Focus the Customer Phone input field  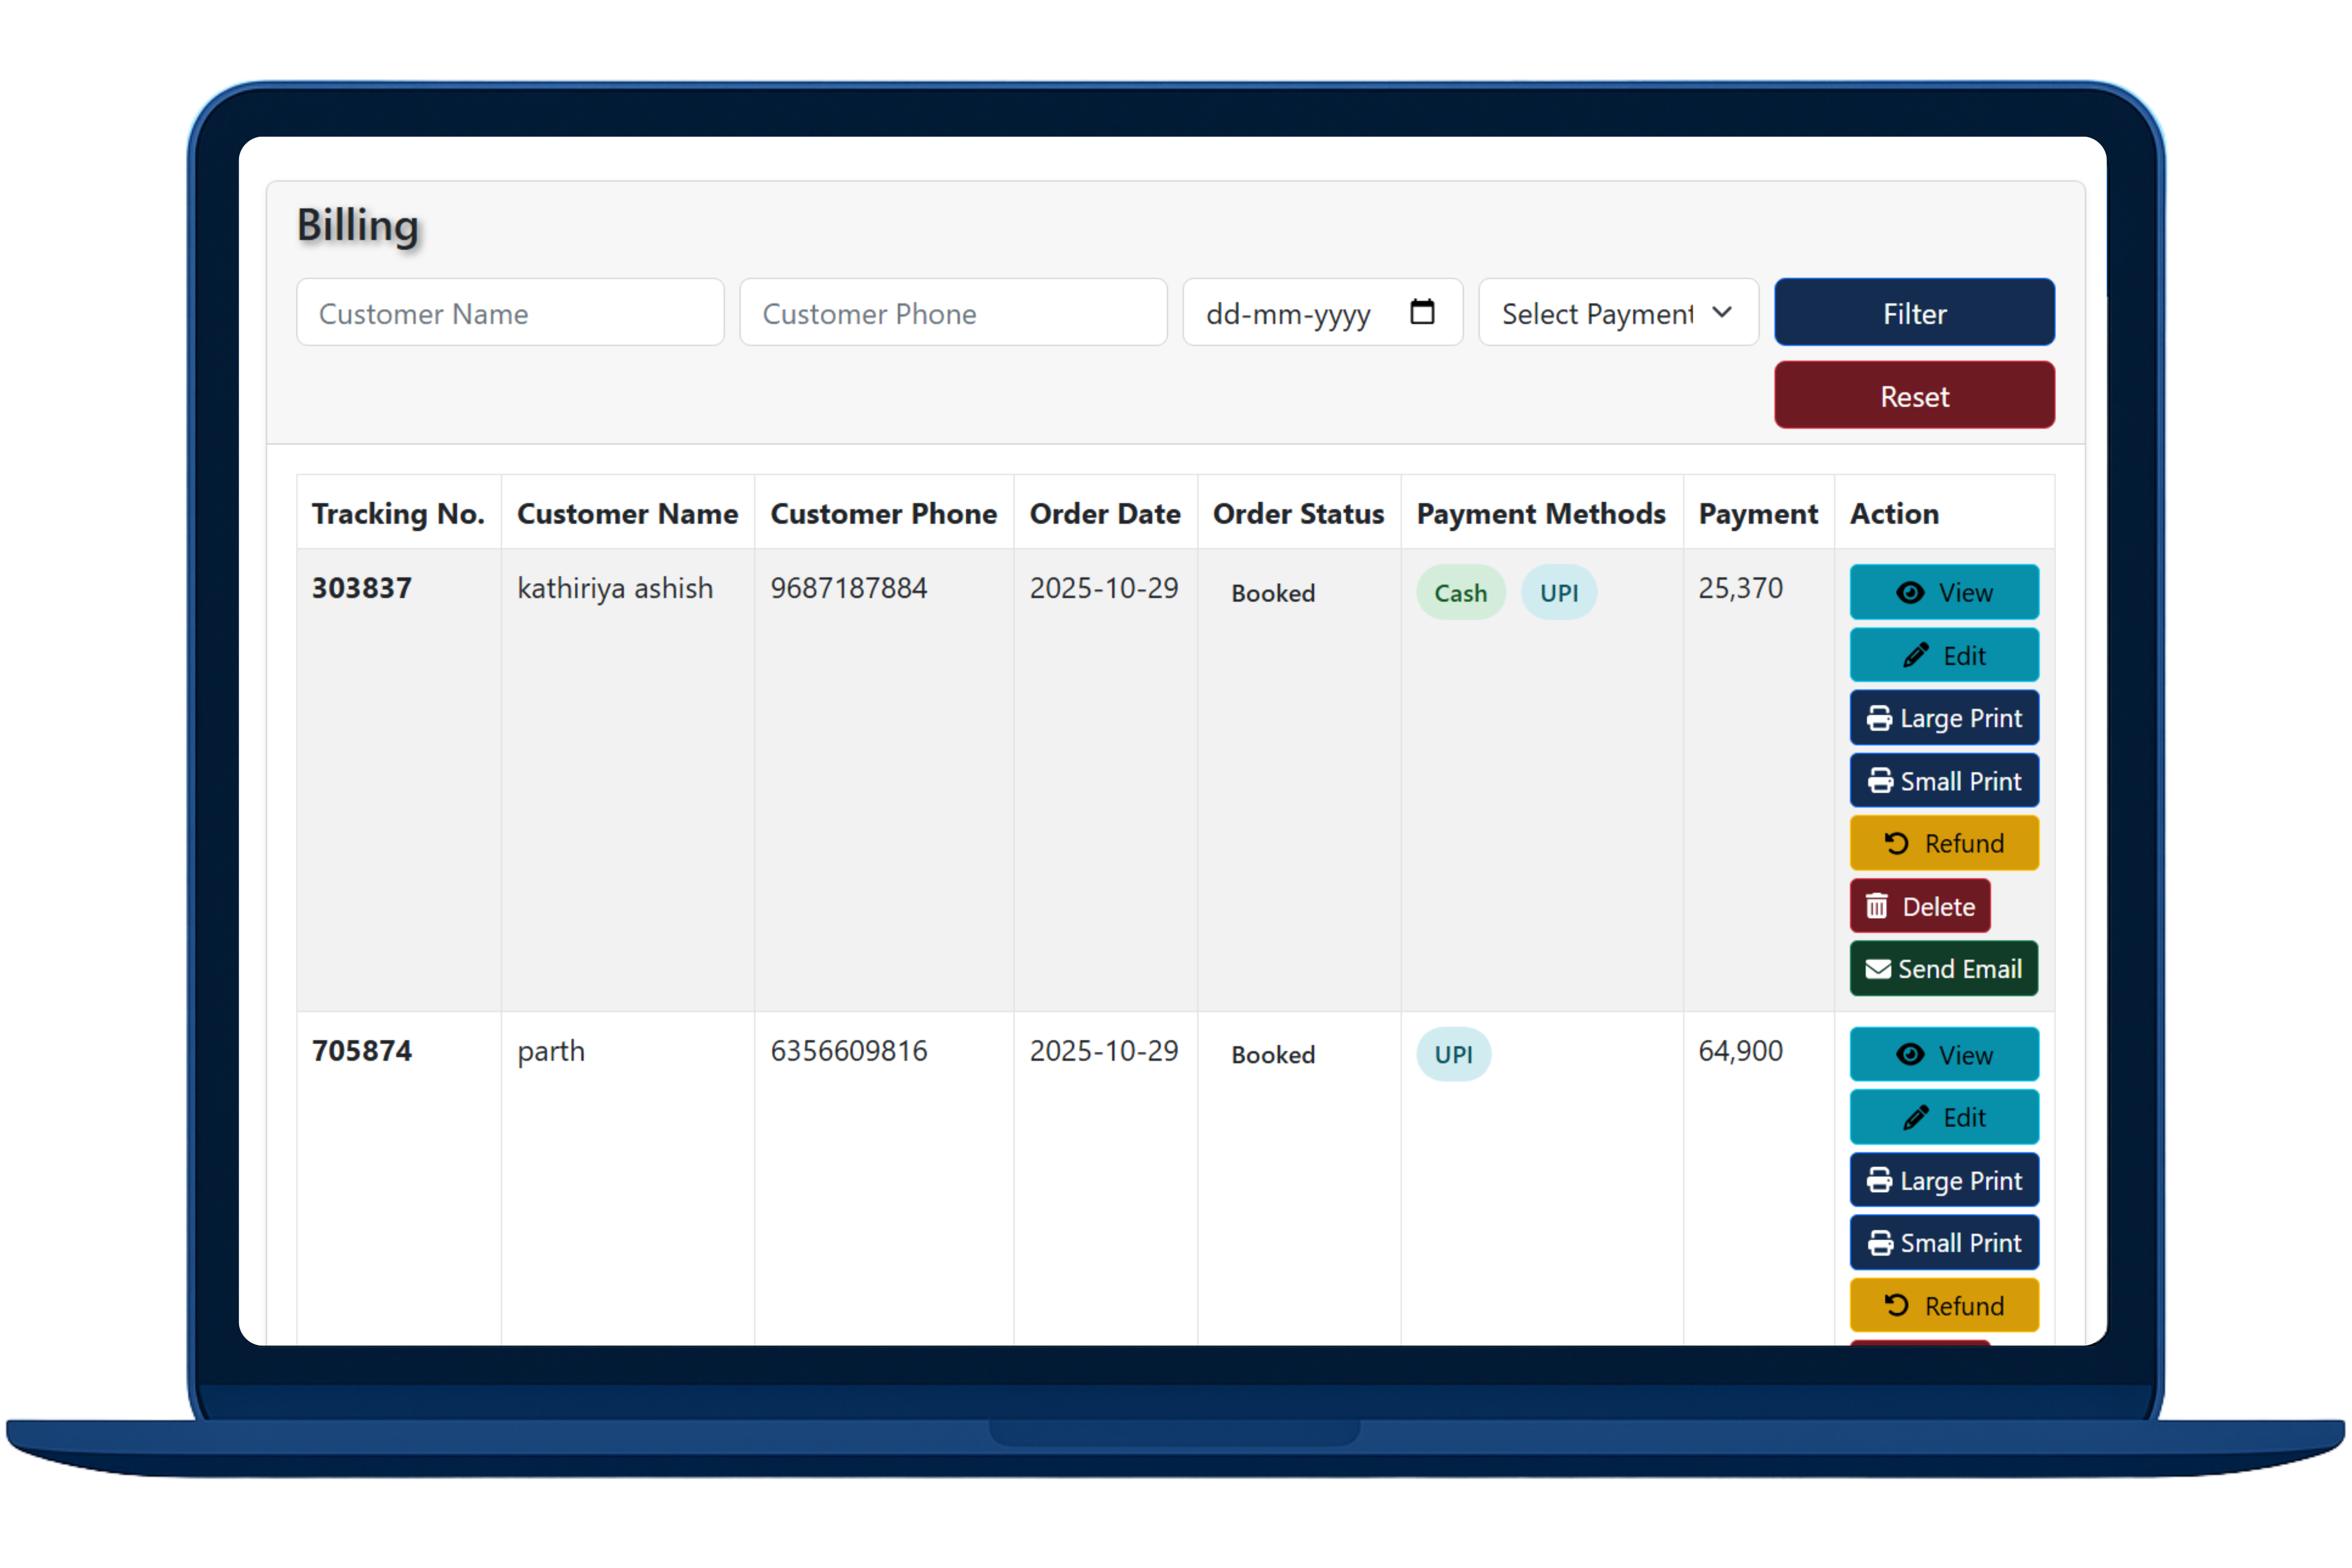952,313
